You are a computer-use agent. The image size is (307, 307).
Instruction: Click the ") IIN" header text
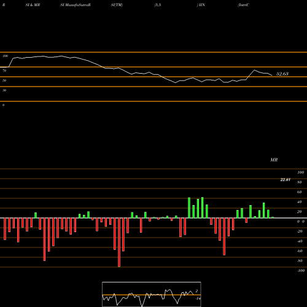tap(201, 5)
